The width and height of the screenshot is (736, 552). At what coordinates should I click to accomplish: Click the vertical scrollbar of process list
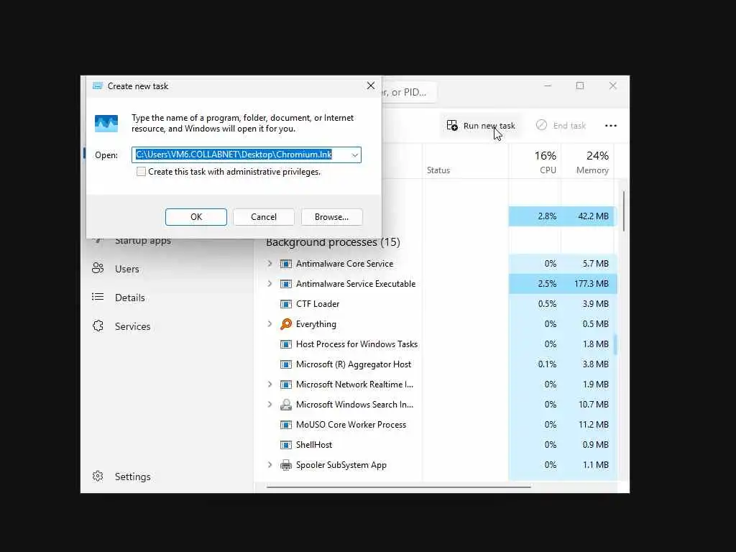(x=623, y=211)
